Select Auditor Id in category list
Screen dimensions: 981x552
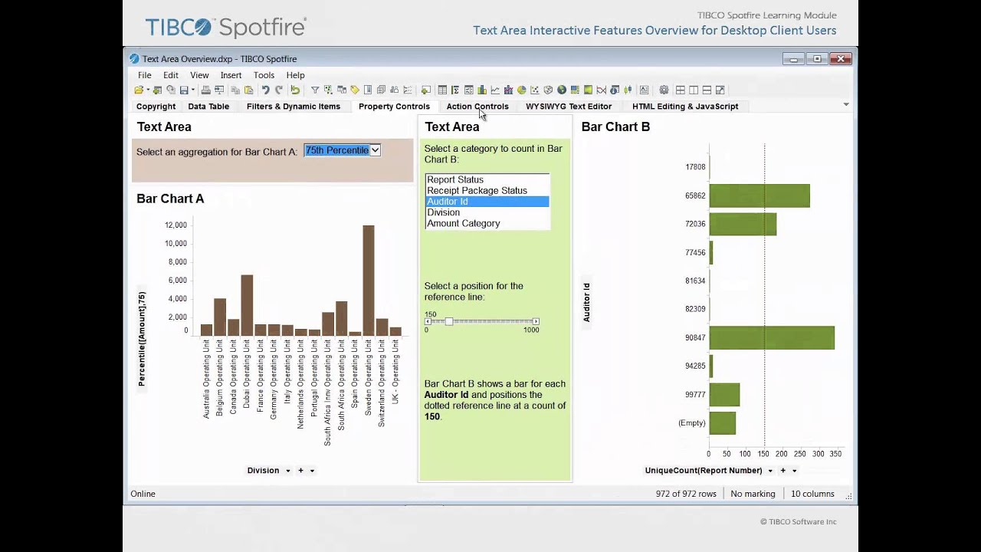tap(487, 202)
